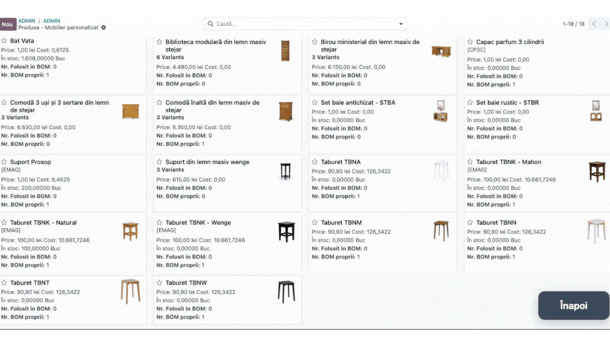The image size is (610, 343).
Task: Click the [CP3C] reference code text
Action: (x=476, y=50)
